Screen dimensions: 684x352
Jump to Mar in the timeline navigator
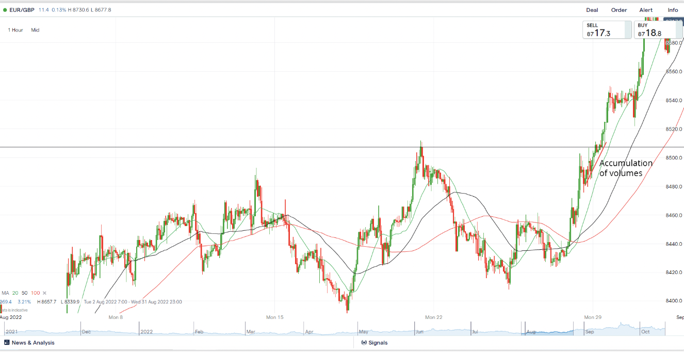[x=251, y=332]
